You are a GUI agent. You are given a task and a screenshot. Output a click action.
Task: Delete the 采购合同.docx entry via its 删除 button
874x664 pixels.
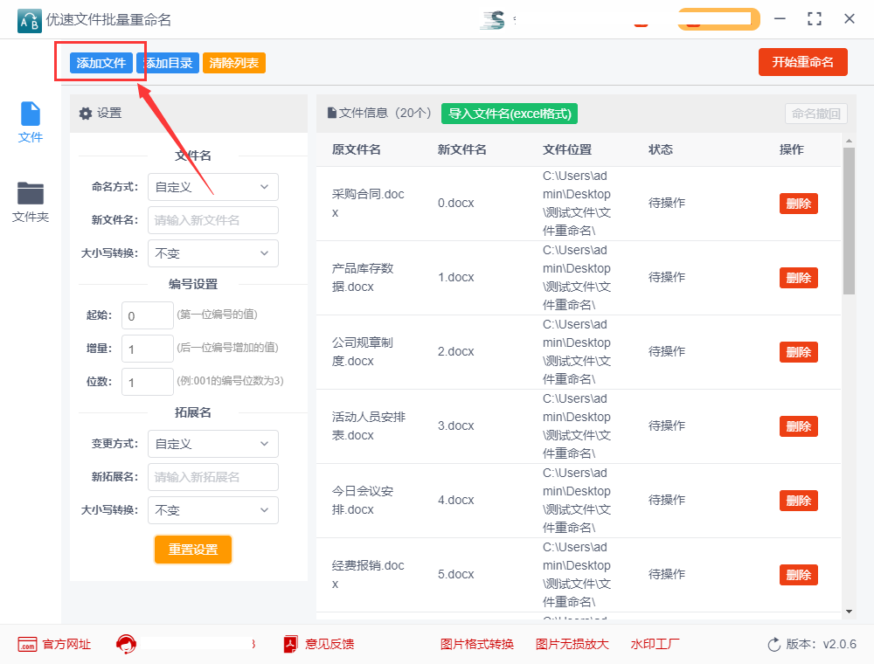pyautogui.click(x=798, y=203)
